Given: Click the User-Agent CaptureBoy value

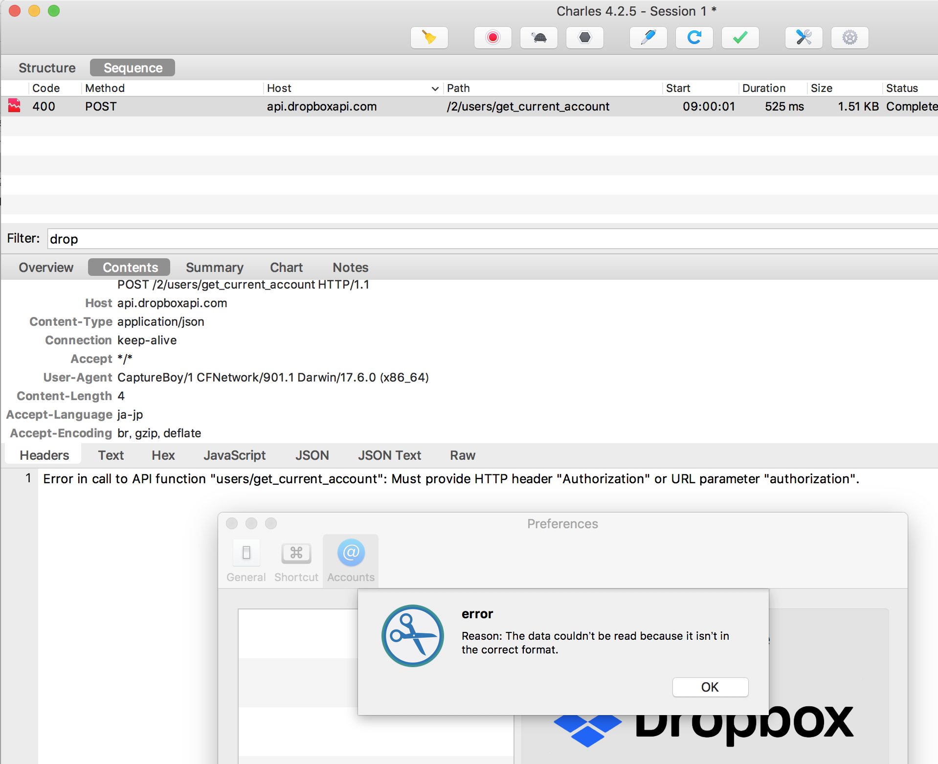Looking at the screenshot, I should [273, 377].
